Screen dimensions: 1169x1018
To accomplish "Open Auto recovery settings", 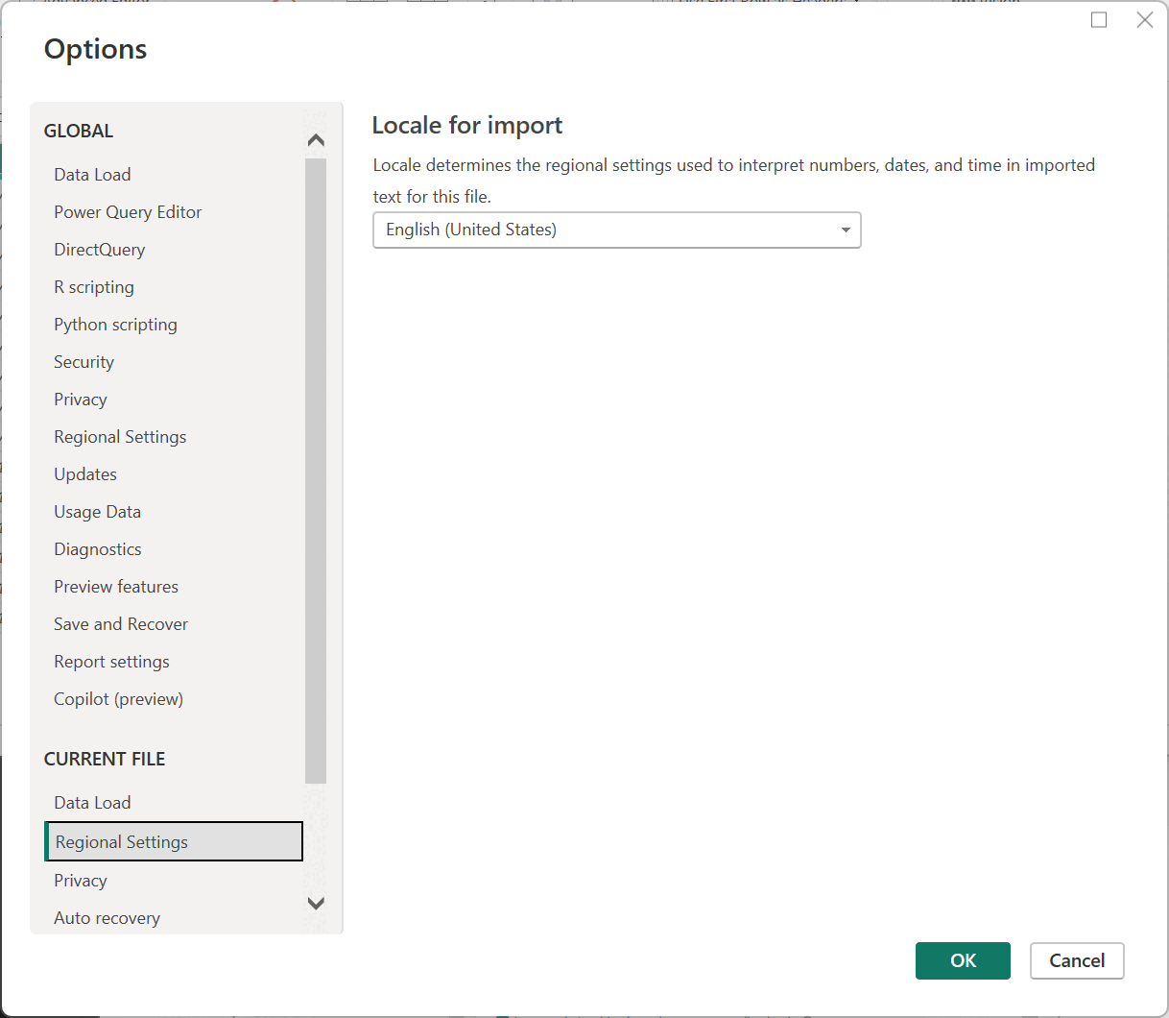I will pyautogui.click(x=107, y=918).
